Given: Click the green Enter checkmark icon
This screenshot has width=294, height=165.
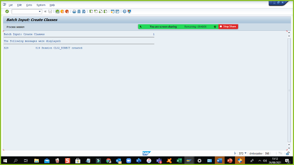Looking at the screenshot, I should (x=7, y=12).
